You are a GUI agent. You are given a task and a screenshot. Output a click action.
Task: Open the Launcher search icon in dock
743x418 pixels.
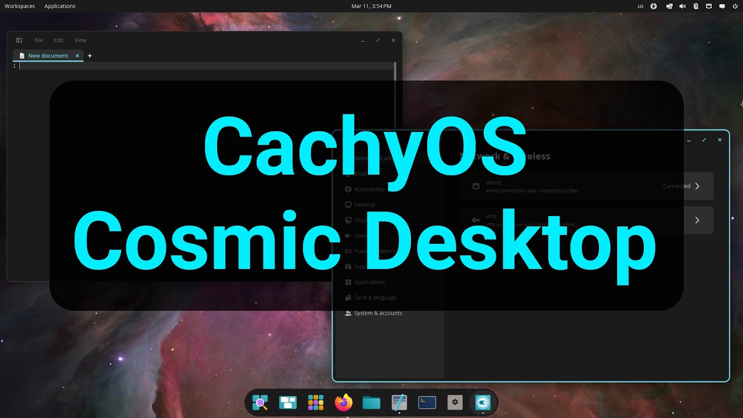(x=259, y=402)
